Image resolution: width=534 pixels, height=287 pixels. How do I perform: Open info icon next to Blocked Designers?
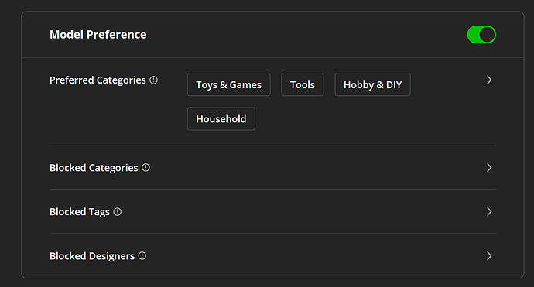click(142, 256)
